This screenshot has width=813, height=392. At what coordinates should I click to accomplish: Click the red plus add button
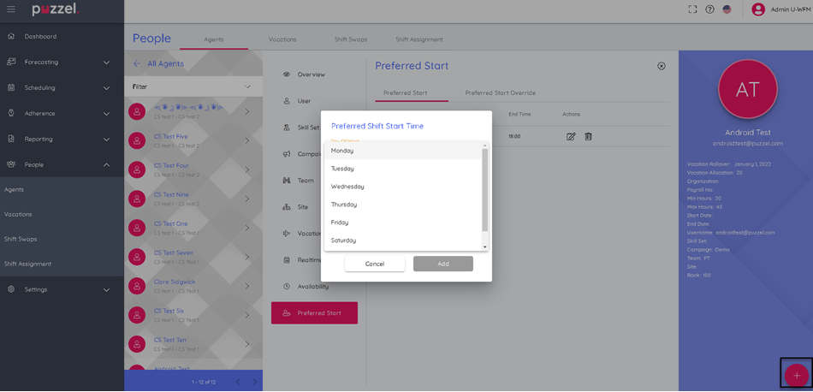pos(796,375)
